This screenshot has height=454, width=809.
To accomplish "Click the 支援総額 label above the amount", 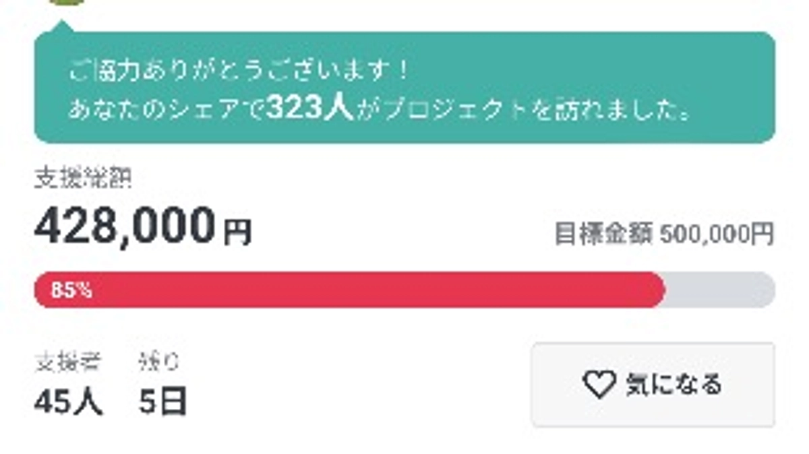I will (84, 178).
